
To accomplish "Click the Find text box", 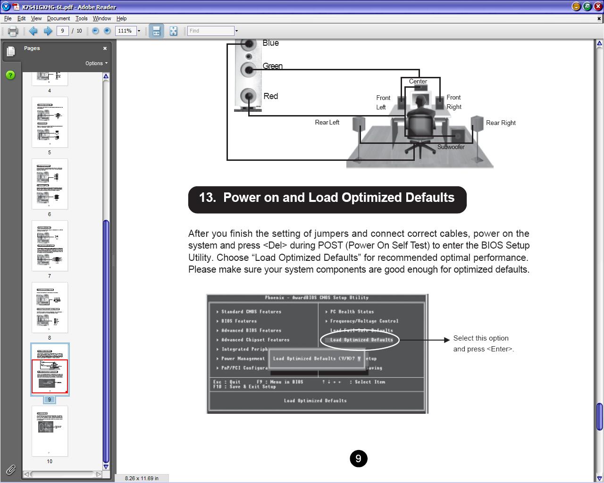I will tap(210, 31).
